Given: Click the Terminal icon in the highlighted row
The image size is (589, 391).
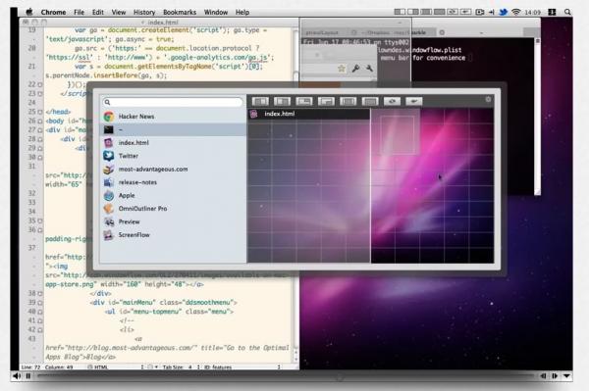Looking at the screenshot, I should 109,129.
